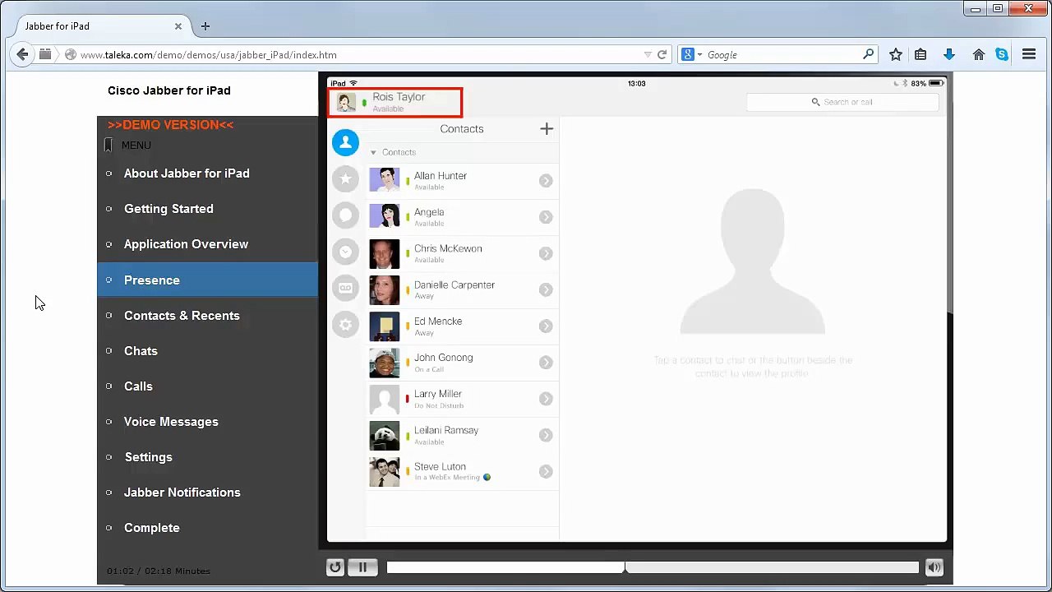Screen dimensions: 1052x592
Task: View Danielle Carpenter's profile arrow
Action: pos(546,289)
